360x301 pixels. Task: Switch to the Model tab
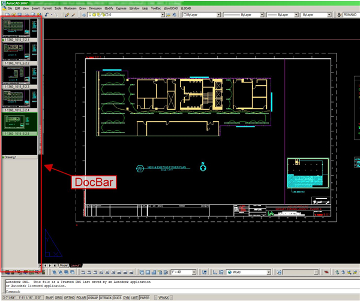64,266
